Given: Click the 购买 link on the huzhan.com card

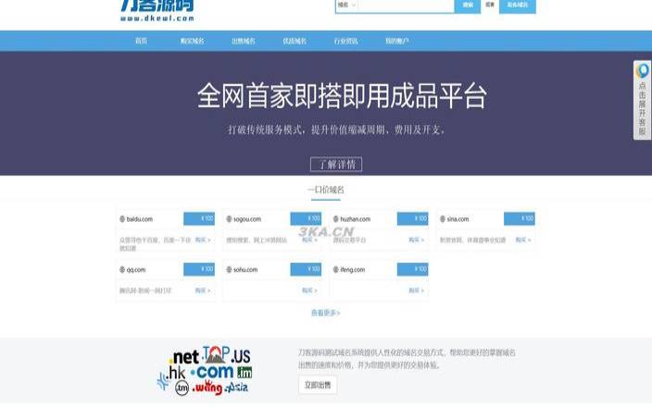Looking at the screenshot, I should [416, 240].
